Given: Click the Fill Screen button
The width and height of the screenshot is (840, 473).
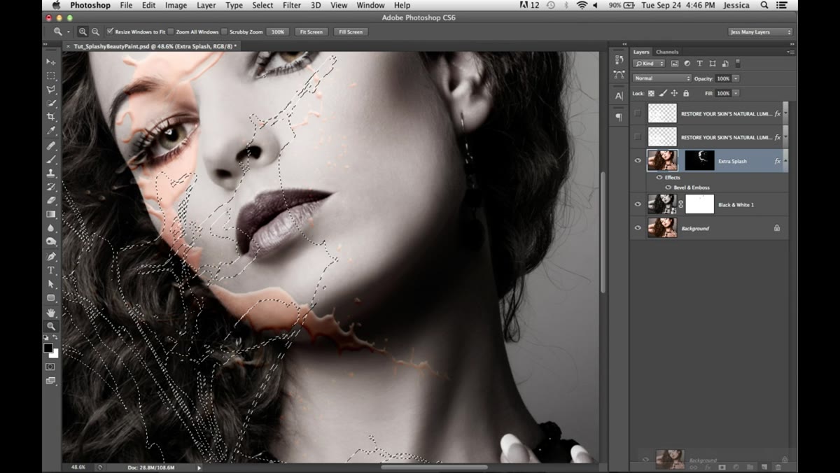Looking at the screenshot, I should [x=351, y=31].
